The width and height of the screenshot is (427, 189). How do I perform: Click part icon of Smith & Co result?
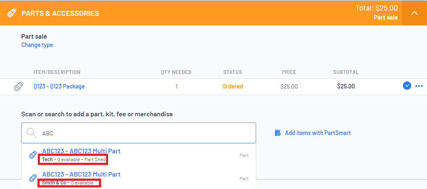[33, 178]
